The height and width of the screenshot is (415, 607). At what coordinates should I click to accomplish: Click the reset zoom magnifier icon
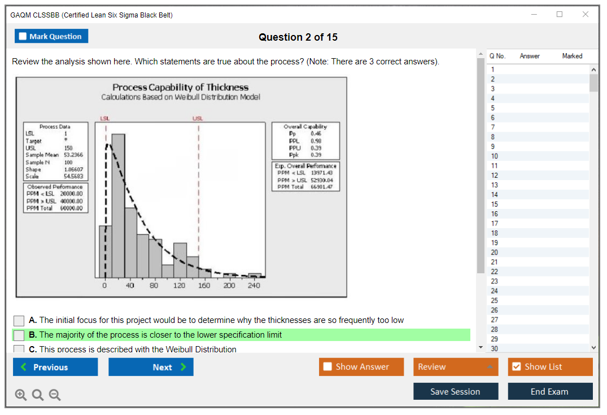tap(38, 395)
